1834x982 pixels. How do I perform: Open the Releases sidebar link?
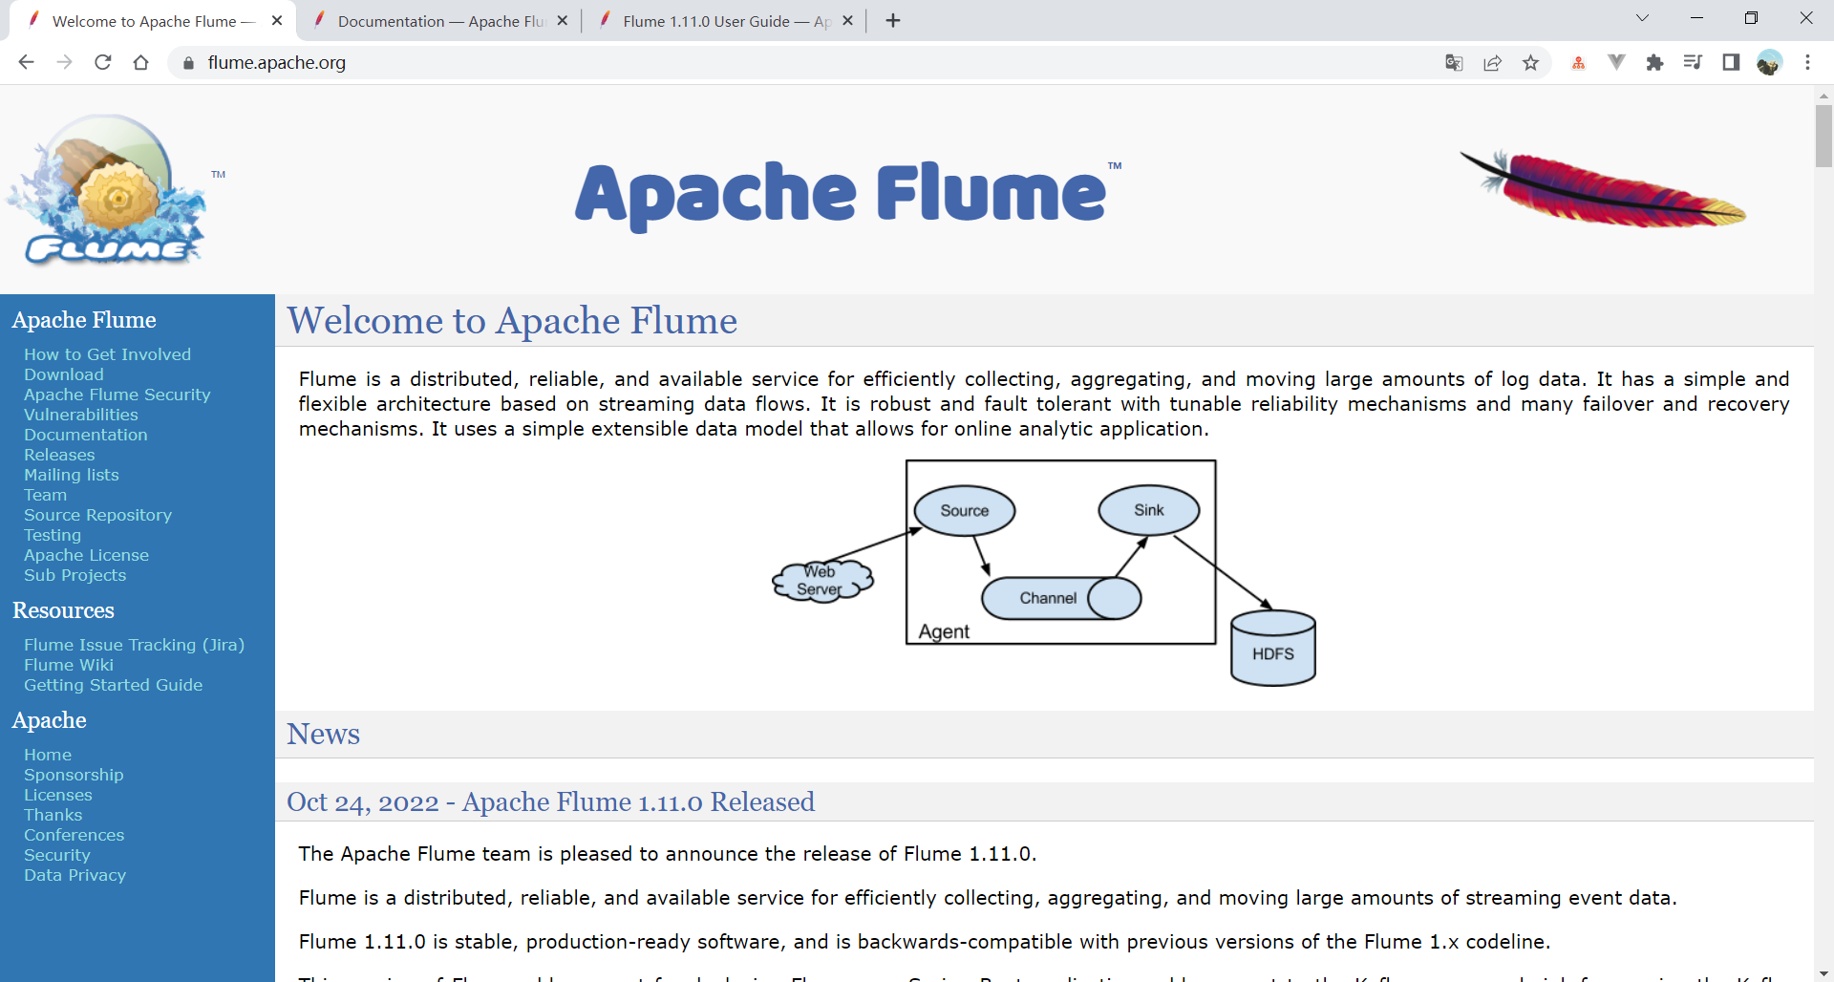click(59, 455)
